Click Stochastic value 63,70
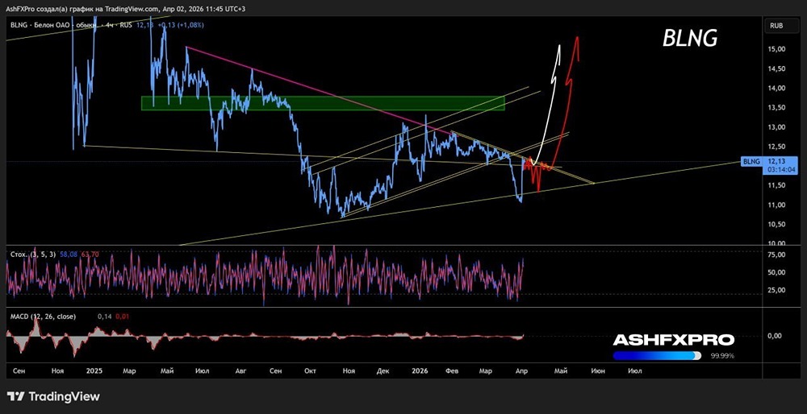This screenshot has width=807, height=414. [x=90, y=254]
